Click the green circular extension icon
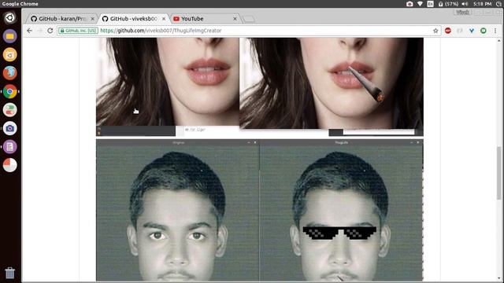Image resolution: width=504 pixels, height=283 pixels. click(483, 31)
